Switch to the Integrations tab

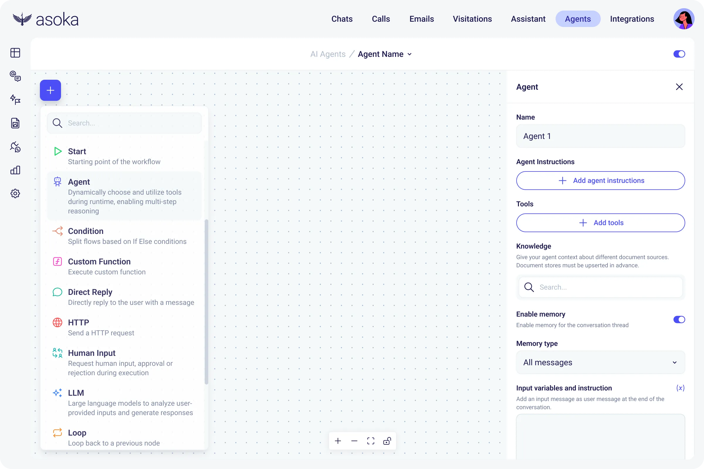[632, 19]
